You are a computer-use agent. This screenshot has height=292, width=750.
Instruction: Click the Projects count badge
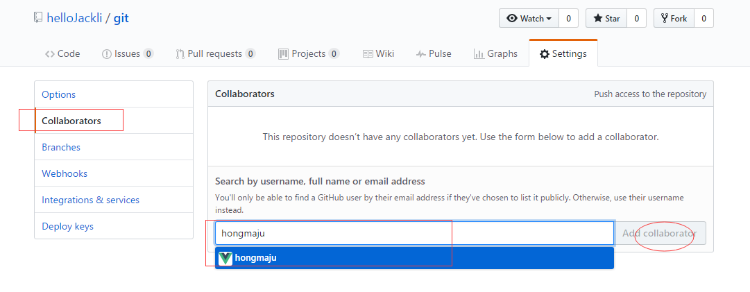tap(334, 53)
